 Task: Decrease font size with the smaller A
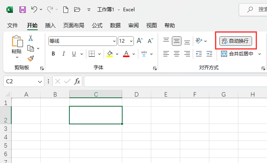click(x=150, y=41)
